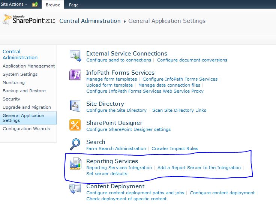Open Farm Search Administration
276x213 pixels.
(x=116, y=148)
